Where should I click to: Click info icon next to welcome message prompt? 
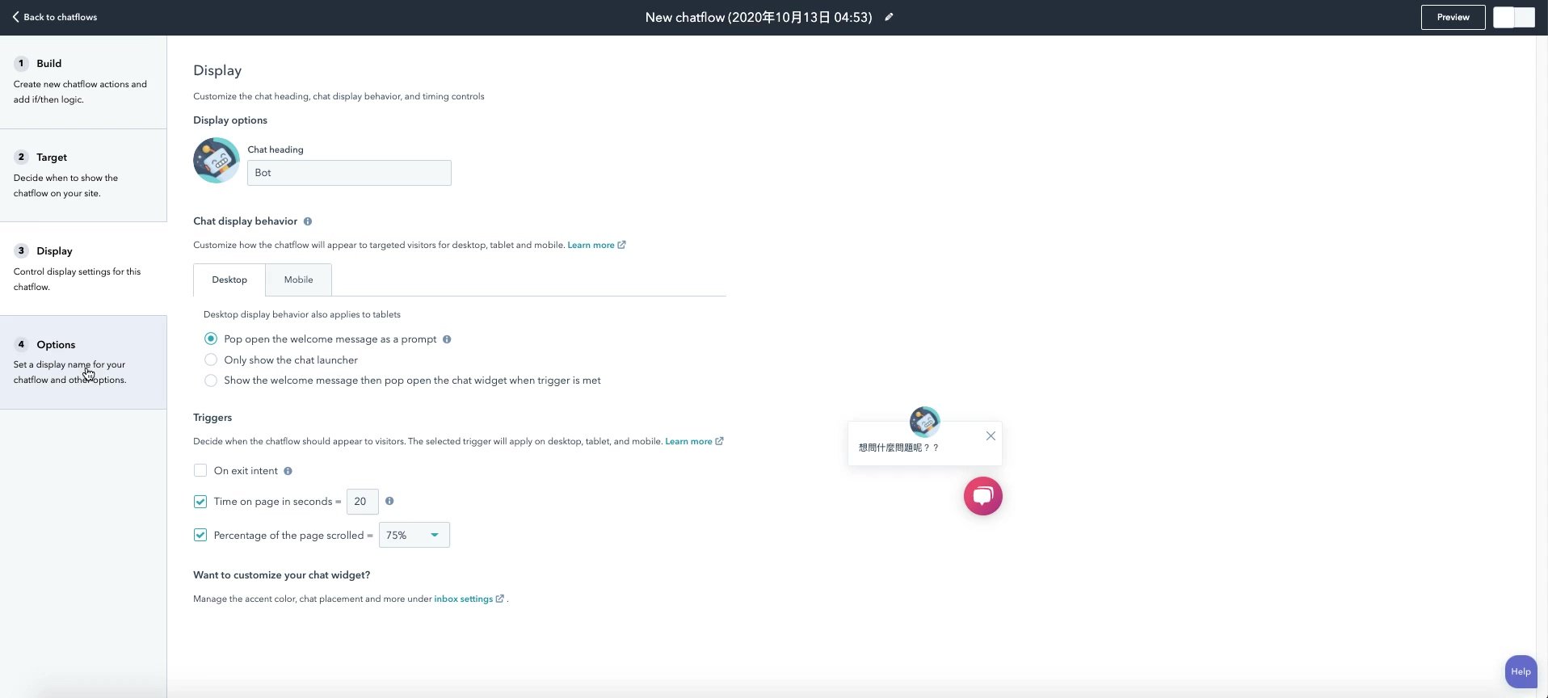click(447, 339)
